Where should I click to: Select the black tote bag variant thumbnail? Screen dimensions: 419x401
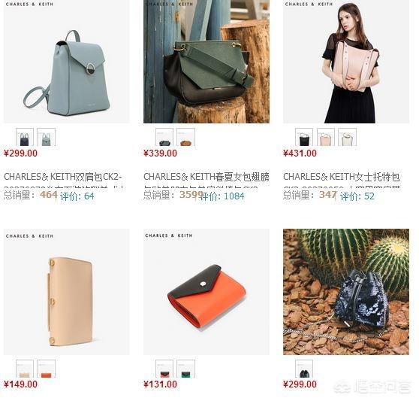tap(304, 137)
